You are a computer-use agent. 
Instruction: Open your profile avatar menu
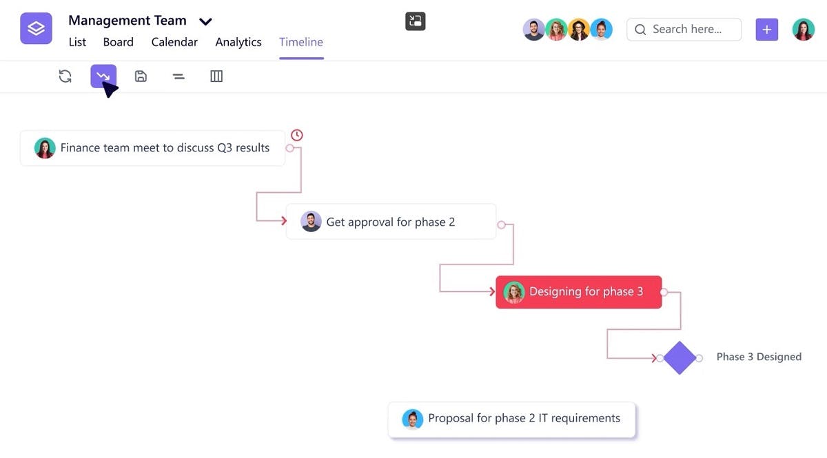[x=803, y=29]
